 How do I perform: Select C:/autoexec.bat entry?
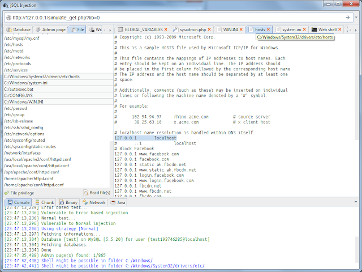pos(58,89)
